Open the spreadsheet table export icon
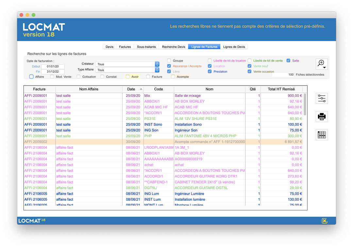The height and width of the screenshot is (247, 353). click(322, 135)
